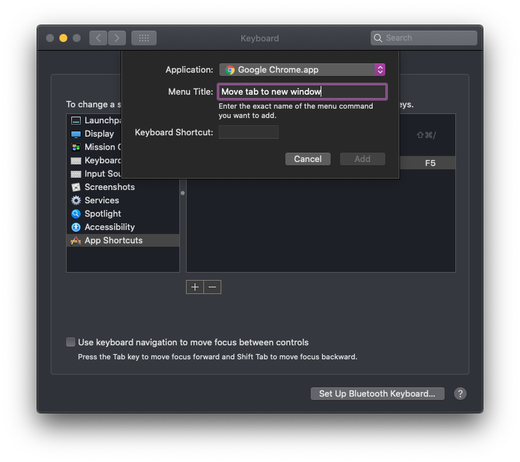Screen dimensions: 520x462
Task: Select the App Shortcuts icon
Action: (76, 241)
